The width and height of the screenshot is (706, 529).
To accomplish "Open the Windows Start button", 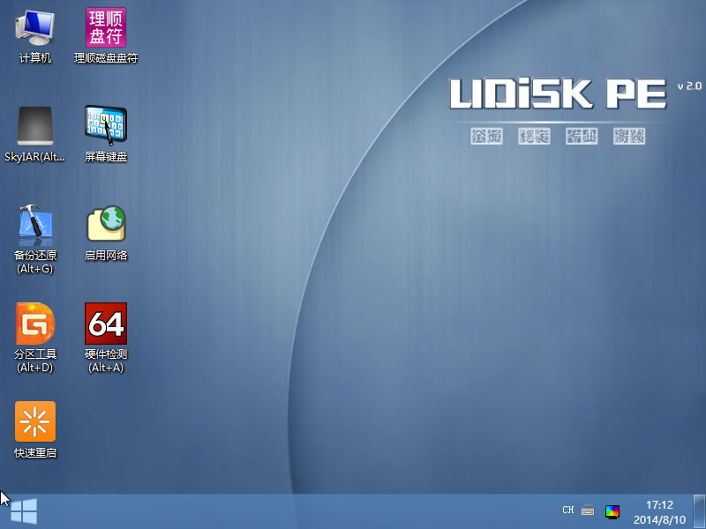I will [x=24, y=511].
